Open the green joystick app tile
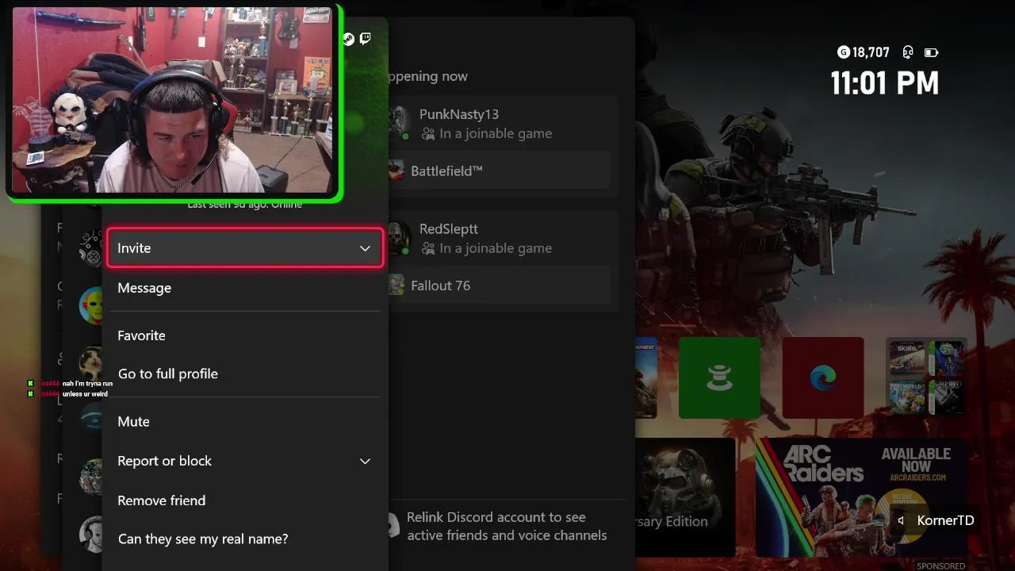Screen dimensions: 1015x571 pos(719,377)
